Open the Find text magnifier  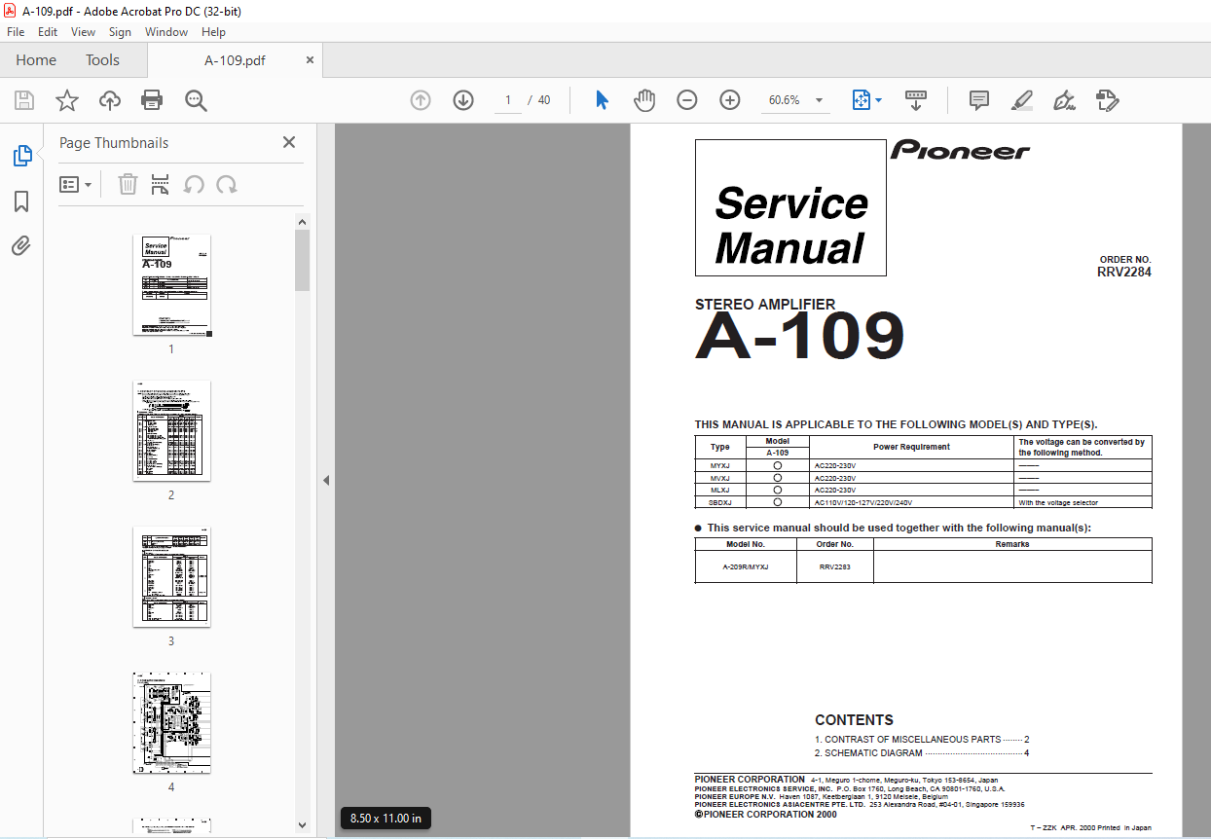click(196, 100)
